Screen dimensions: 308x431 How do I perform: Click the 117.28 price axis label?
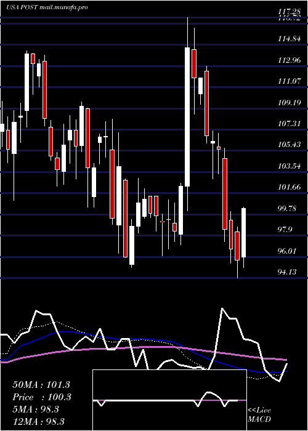coord(290,12)
